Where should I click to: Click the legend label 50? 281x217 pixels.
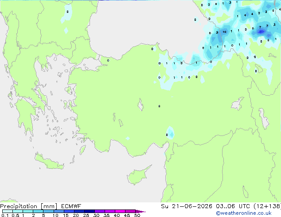click(x=137, y=215)
